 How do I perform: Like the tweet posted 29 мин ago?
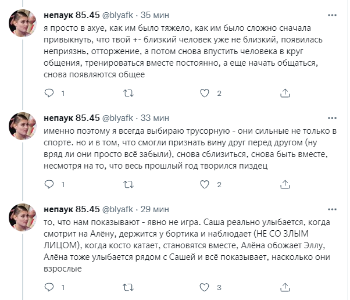pyautogui.click(x=205, y=287)
